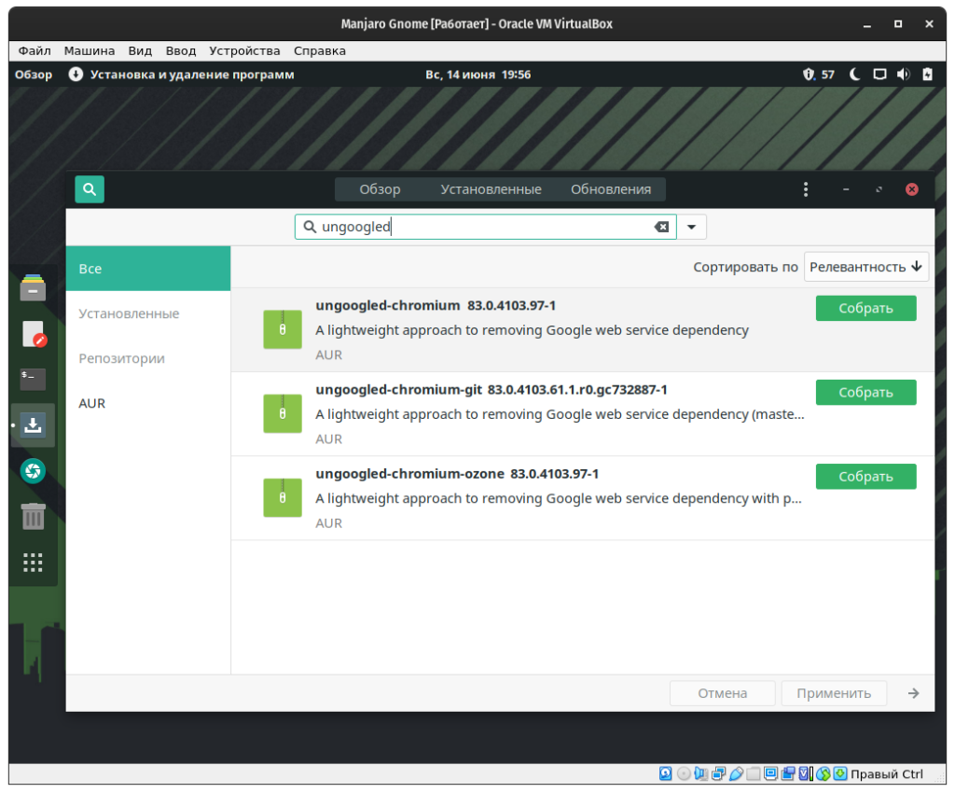Viewport: 955px width, 793px height.
Task: Show transaction details arrow
Action: point(913,693)
